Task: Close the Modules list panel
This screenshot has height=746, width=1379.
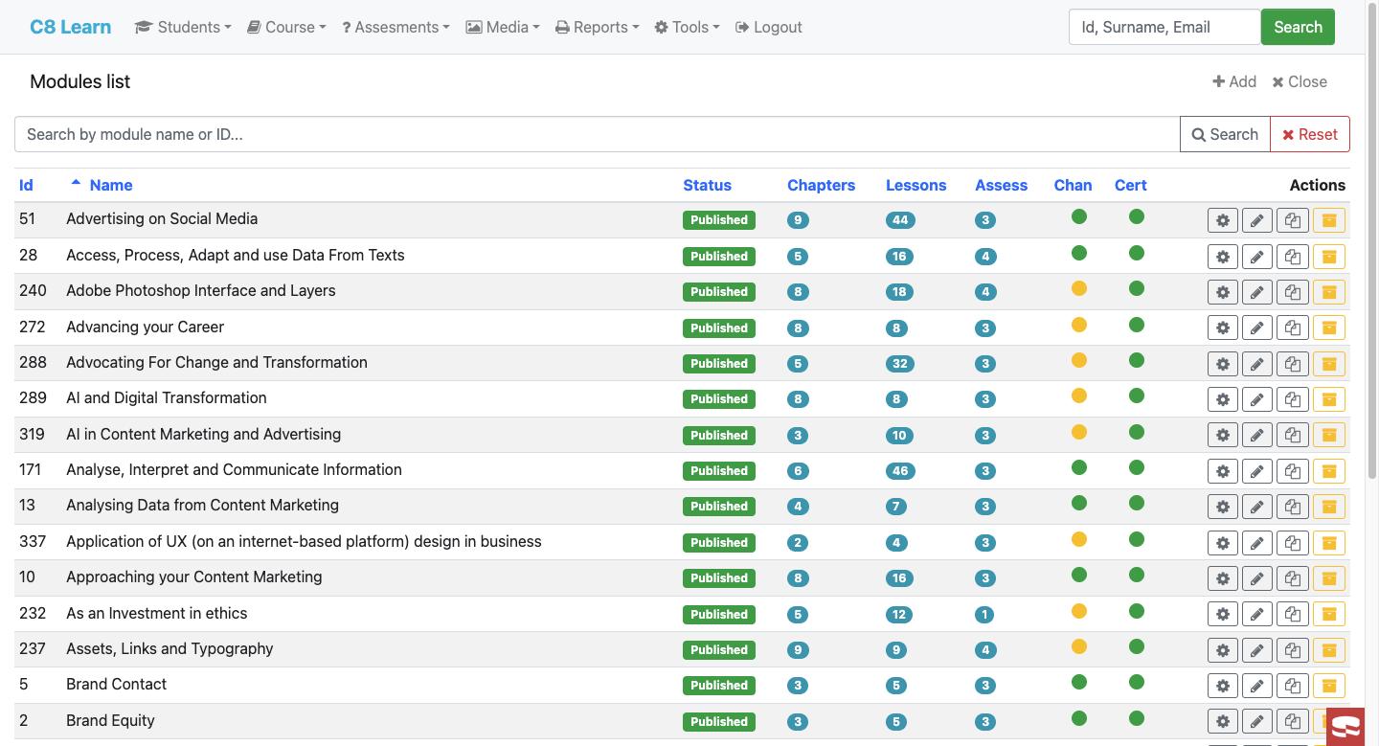Action: pyautogui.click(x=1300, y=81)
